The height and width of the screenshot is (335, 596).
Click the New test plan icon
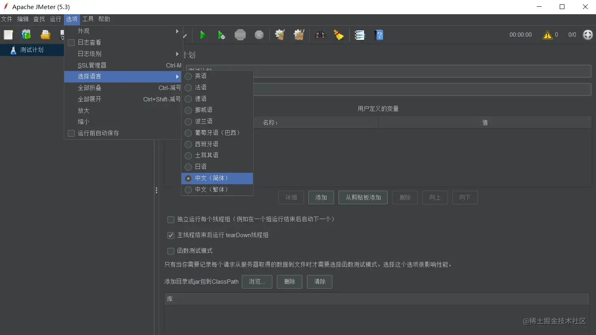(x=8, y=35)
